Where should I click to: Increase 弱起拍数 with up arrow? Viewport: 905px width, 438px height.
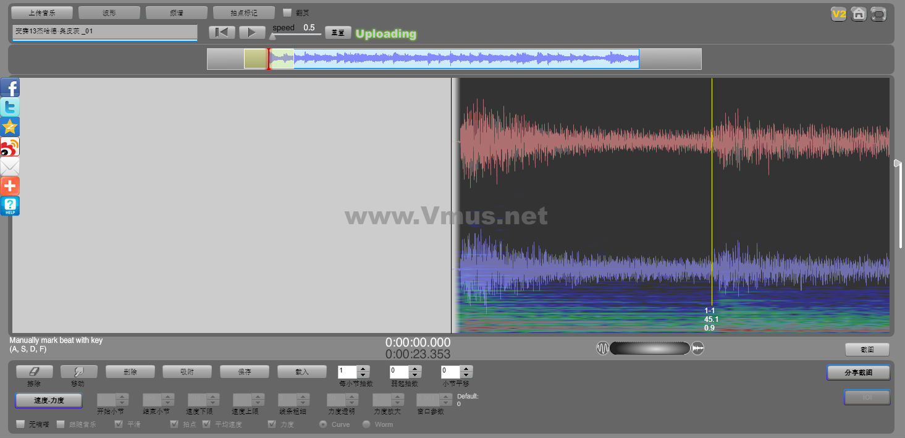pyautogui.click(x=415, y=369)
